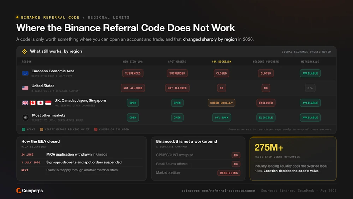Screen dimensions: 353x199
Task: Click What still works, by region title
Action: pyautogui.click(x=56, y=51)
